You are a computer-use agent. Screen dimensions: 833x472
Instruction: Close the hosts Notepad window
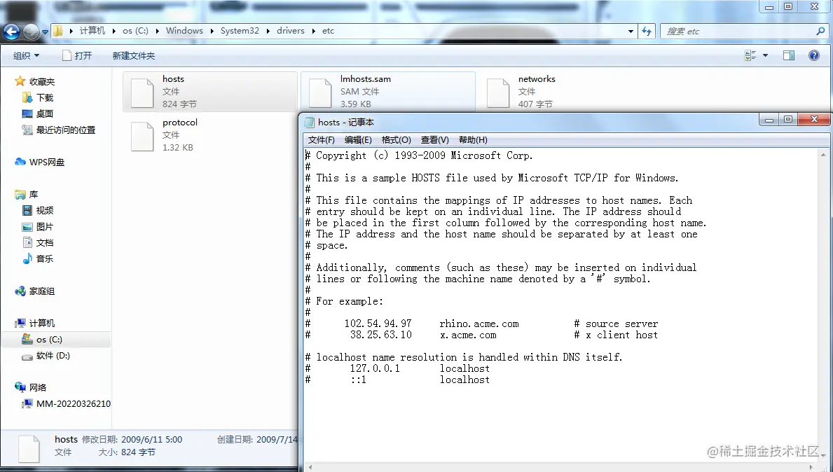814,120
